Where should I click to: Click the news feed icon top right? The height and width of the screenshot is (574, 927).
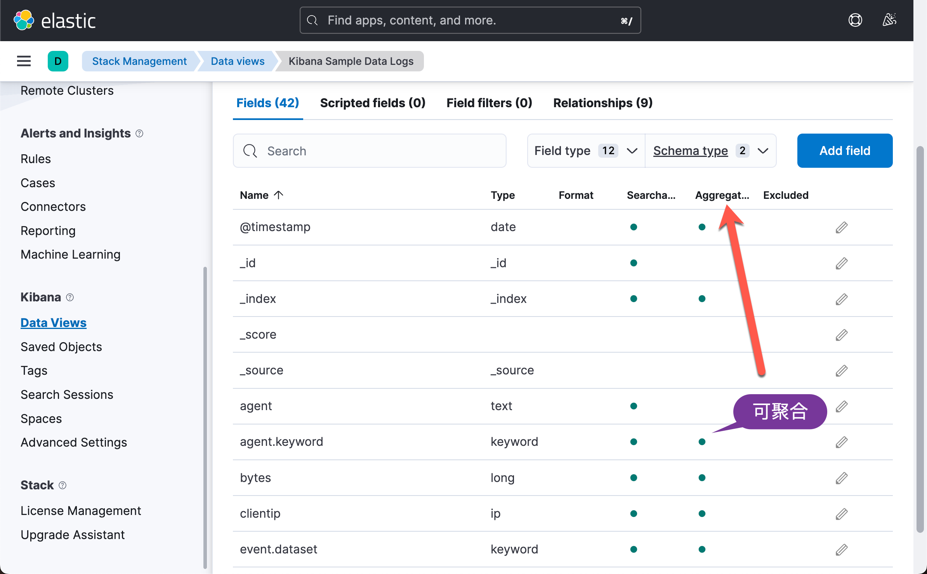coord(889,20)
